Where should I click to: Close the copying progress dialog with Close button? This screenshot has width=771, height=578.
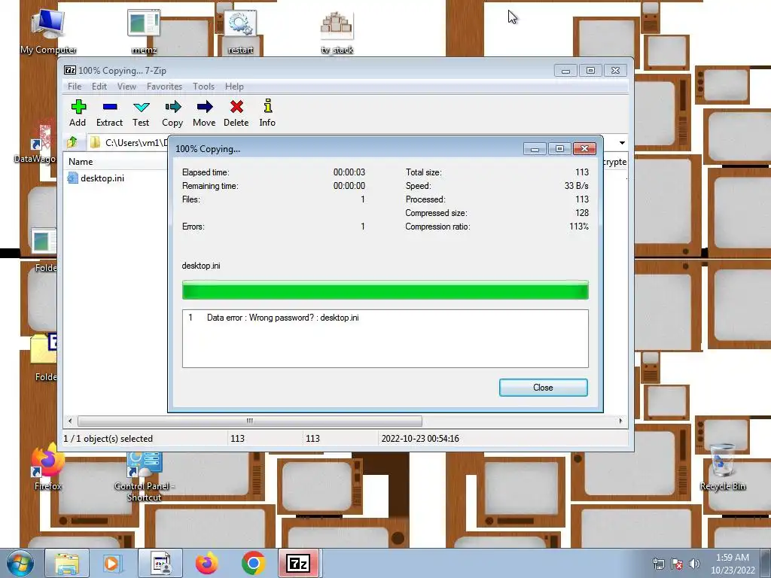(x=544, y=388)
